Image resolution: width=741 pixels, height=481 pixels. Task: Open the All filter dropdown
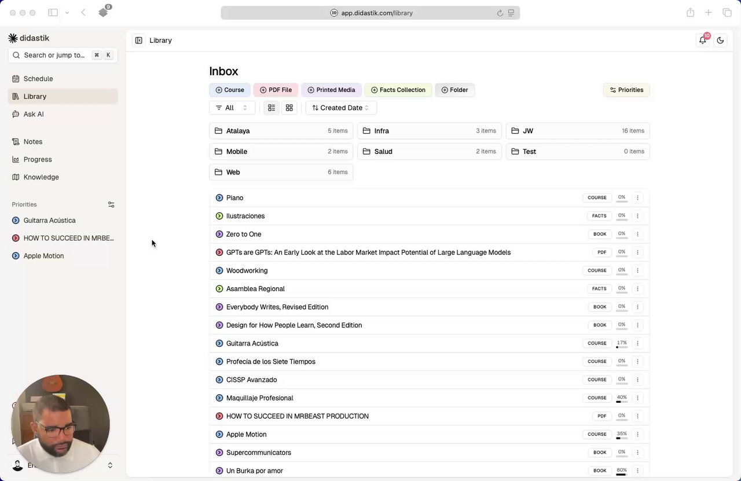click(232, 108)
